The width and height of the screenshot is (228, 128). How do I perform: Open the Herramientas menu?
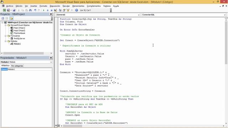78,6
